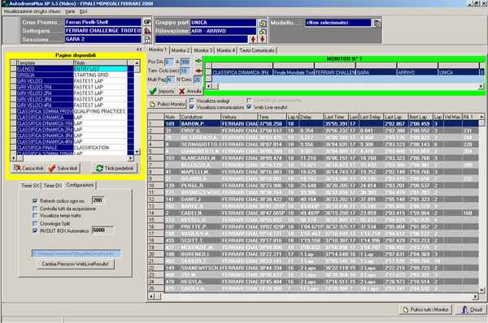Toggle IN/OUT BOX Automatico checkbox

pos(35,230)
